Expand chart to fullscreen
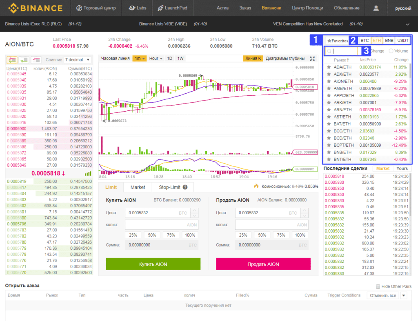418x321 pixels. (312, 59)
